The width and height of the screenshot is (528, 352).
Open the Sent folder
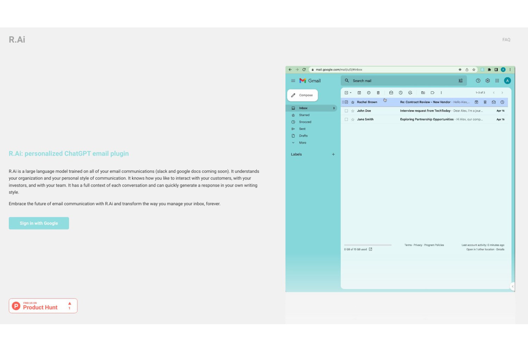pyautogui.click(x=311, y=129)
